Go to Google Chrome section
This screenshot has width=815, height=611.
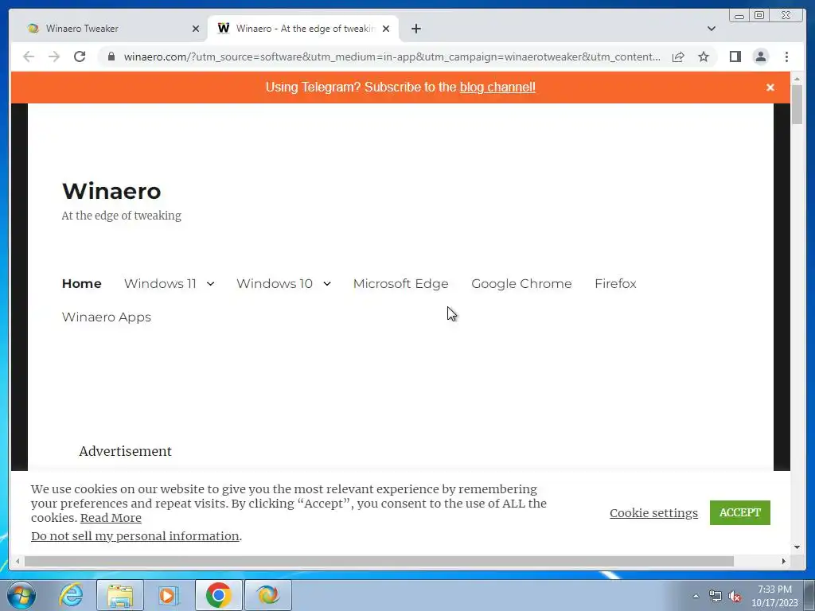click(x=521, y=284)
